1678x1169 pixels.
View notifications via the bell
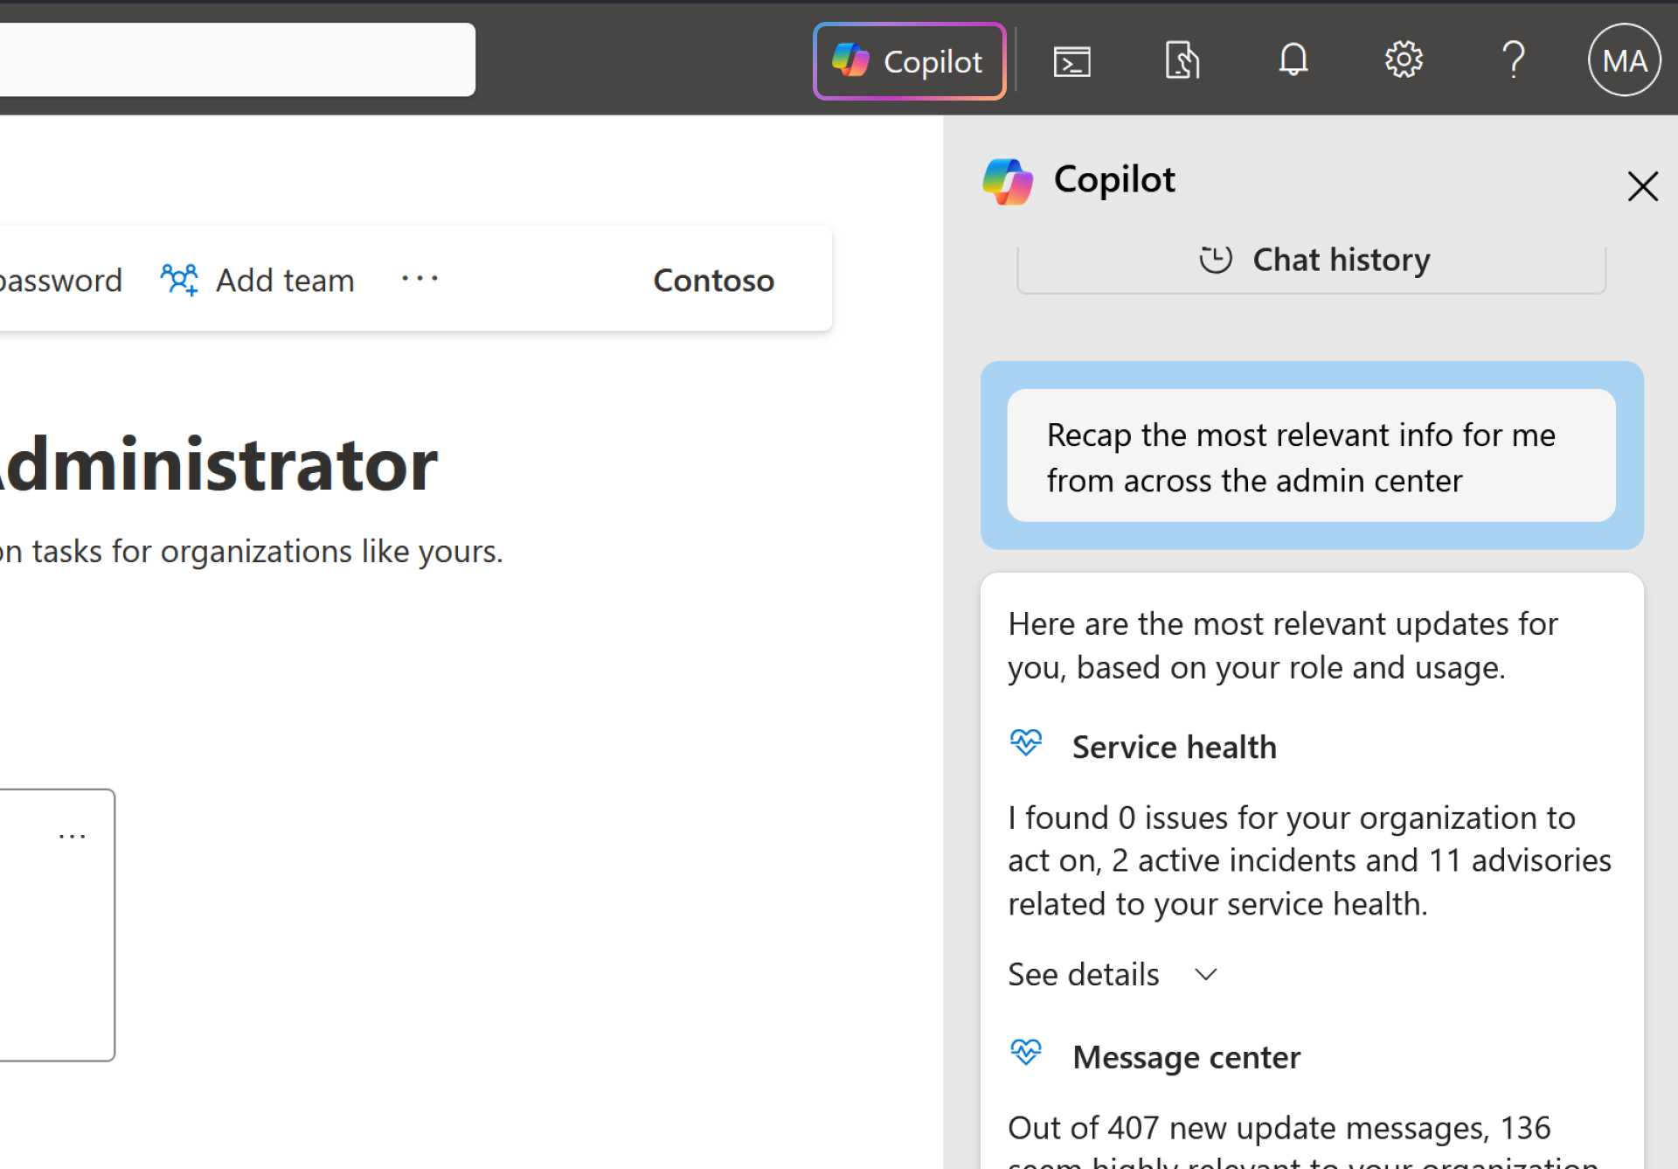[x=1293, y=60]
